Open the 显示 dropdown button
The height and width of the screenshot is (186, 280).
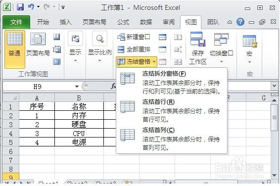pos(75,47)
